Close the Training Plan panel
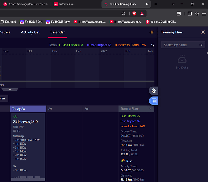Screen dimensions: 208x182 203,32
